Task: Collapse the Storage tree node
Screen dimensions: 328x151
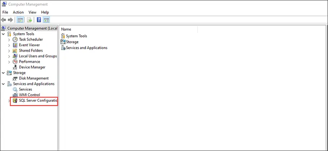Action: point(3,73)
